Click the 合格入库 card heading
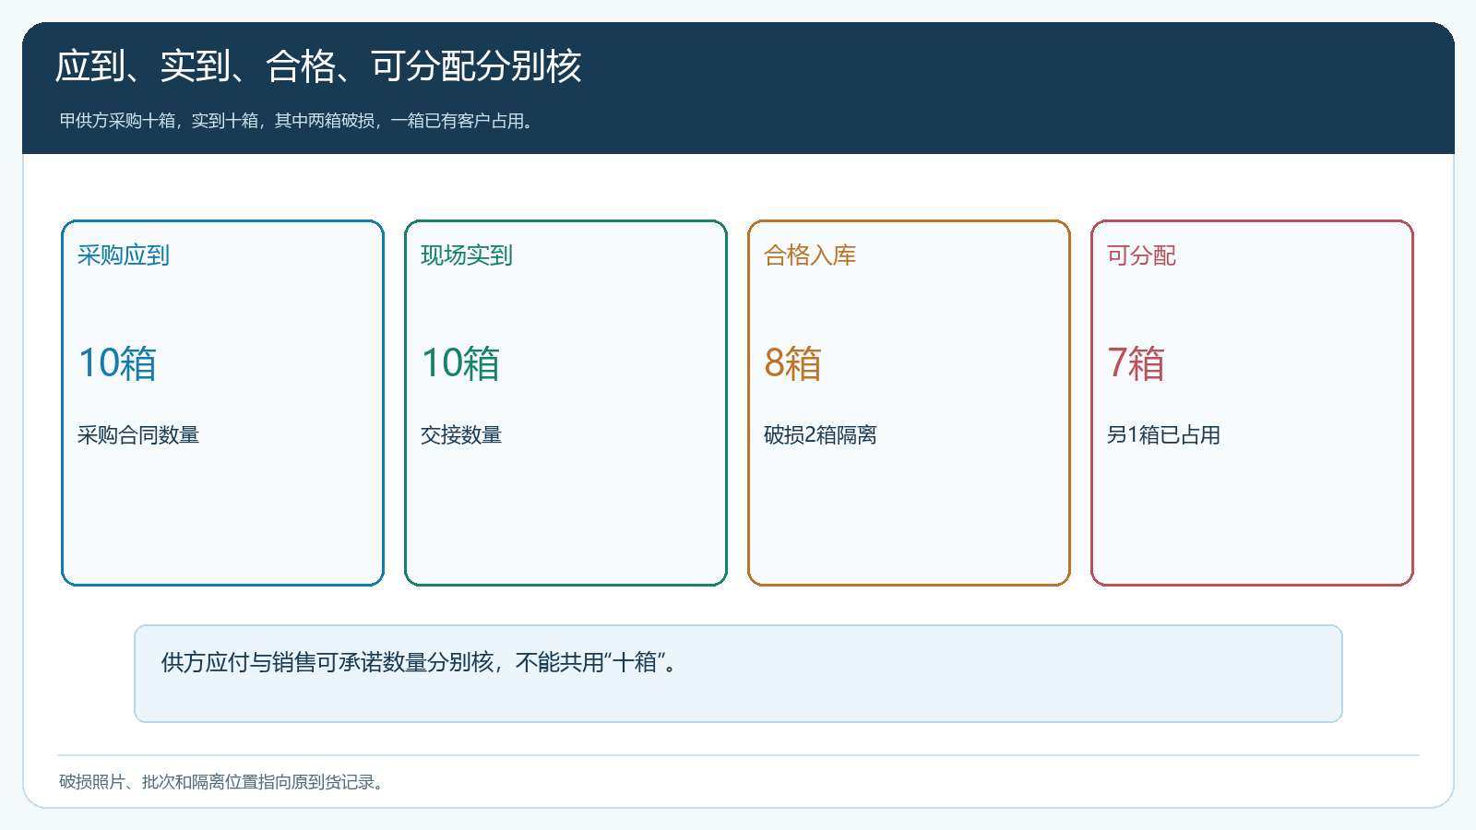The height and width of the screenshot is (830, 1476). 810,255
